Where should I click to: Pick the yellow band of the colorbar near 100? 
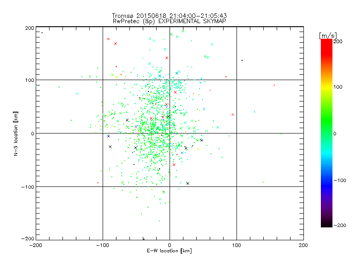[x=327, y=87]
